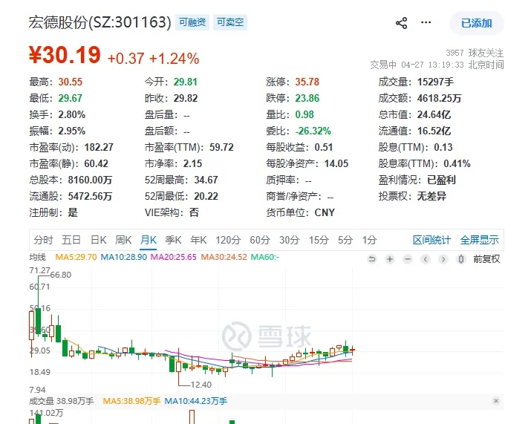Click the 委比 value -26.32%
The width and height of the screenshot is (505, 424).
pos(313,131)
